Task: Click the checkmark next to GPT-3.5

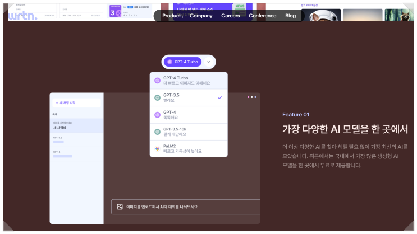Action: (220, 97)
